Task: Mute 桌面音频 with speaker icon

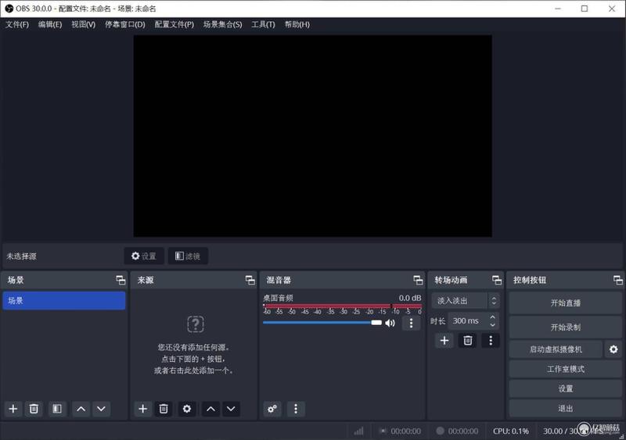Action: pos(390,323)
